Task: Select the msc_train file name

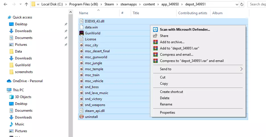Action: [x=92, y=75]
